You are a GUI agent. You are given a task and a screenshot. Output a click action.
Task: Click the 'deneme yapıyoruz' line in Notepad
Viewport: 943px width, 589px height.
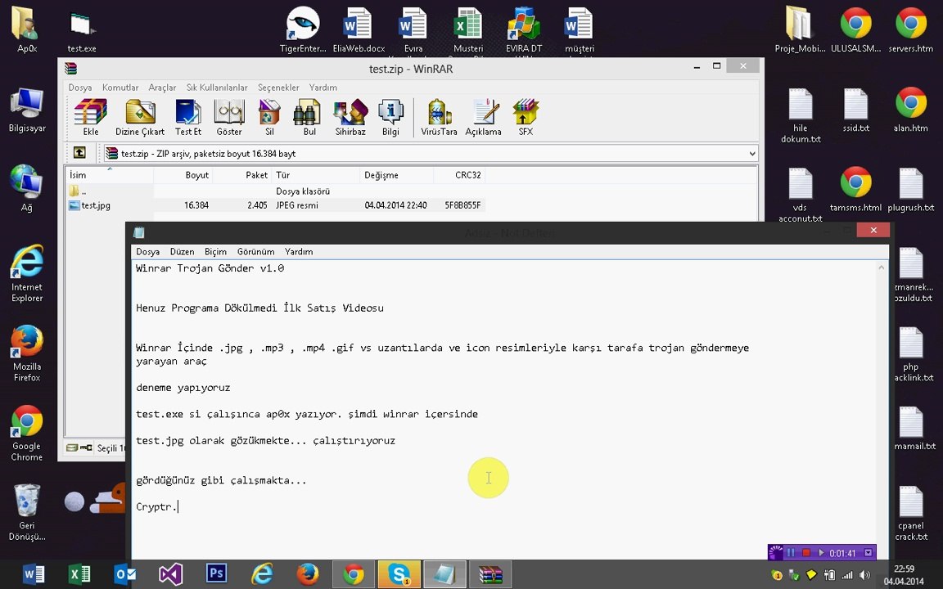coord(183,388)
